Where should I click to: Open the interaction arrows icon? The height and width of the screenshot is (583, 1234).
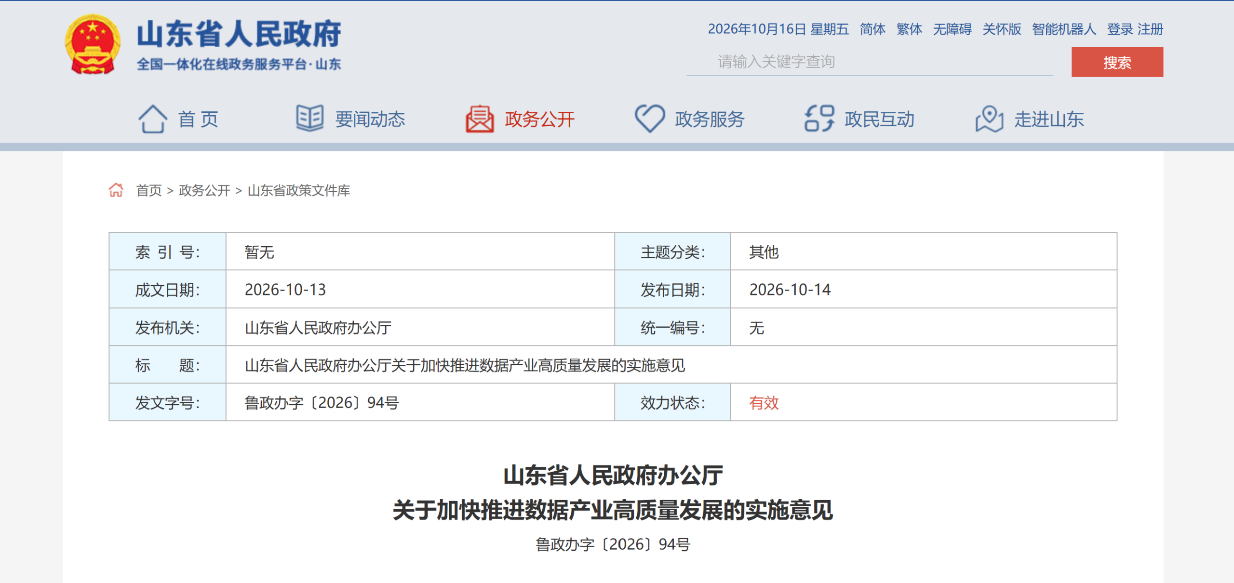(x=819, y=119)
